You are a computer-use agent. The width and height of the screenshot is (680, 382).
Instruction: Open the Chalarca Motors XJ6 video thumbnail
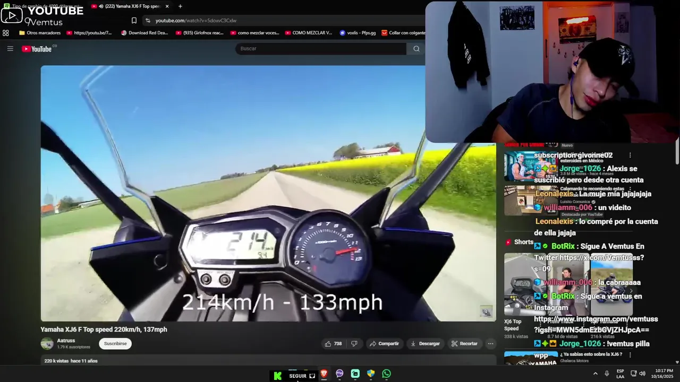531,358
